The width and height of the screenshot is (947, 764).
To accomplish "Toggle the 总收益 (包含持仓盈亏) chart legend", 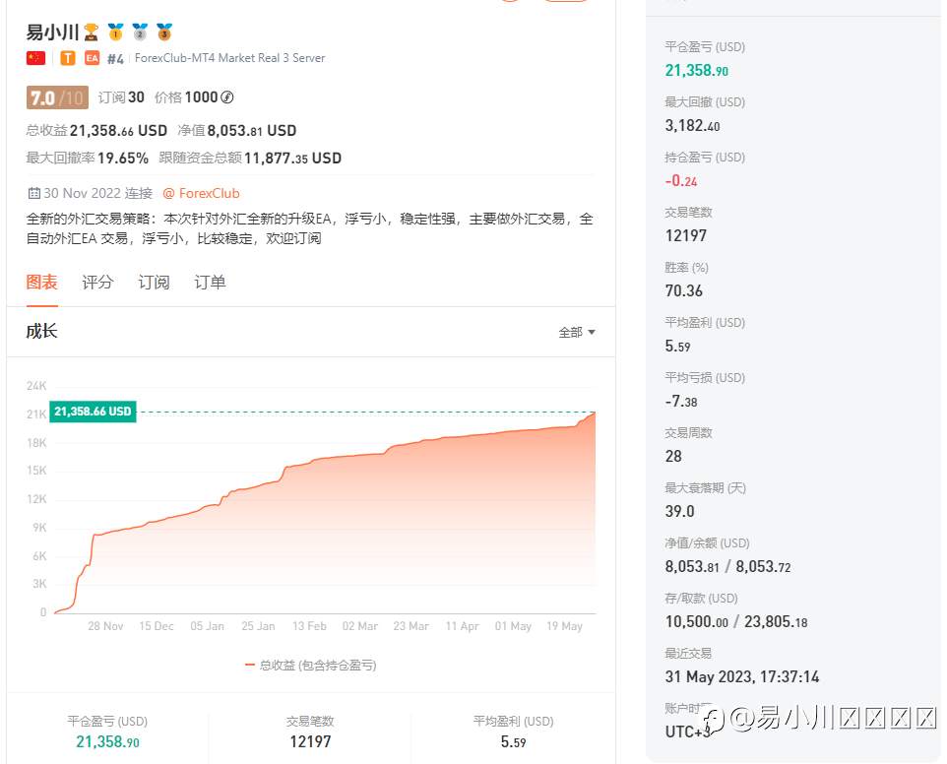I will [310, 665].
